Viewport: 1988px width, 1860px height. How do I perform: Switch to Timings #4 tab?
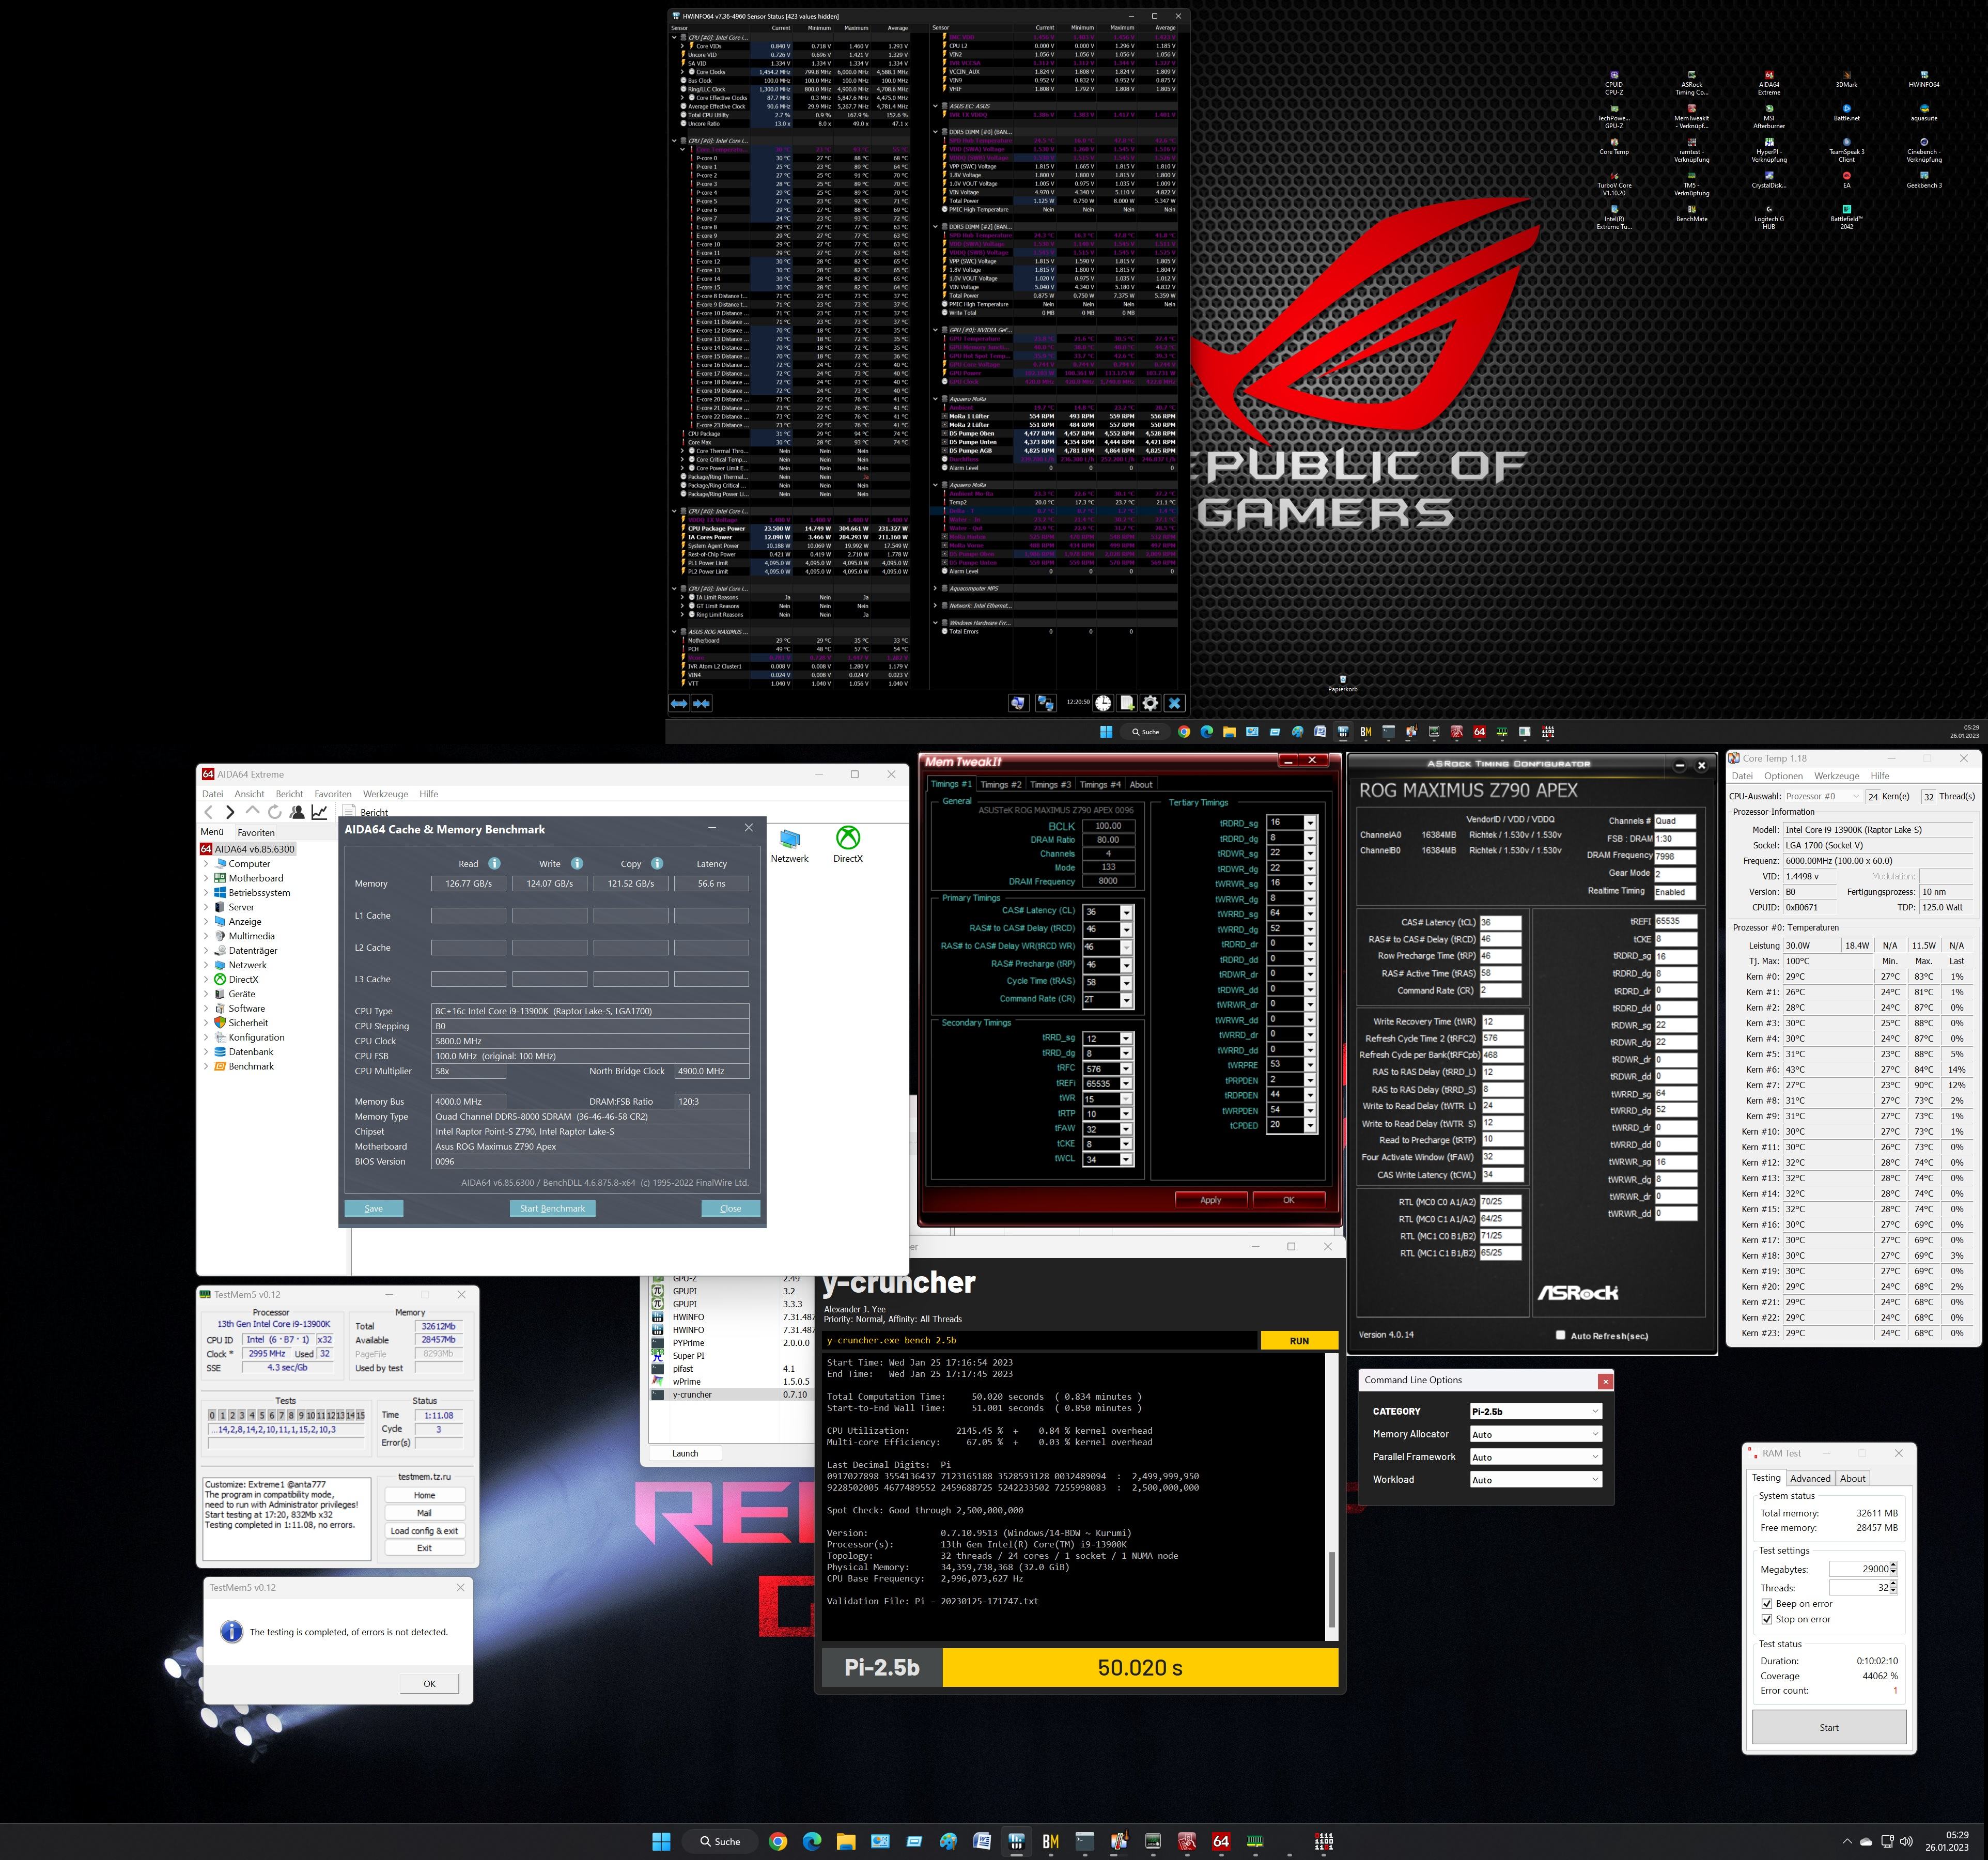(x=1100, y=784)
